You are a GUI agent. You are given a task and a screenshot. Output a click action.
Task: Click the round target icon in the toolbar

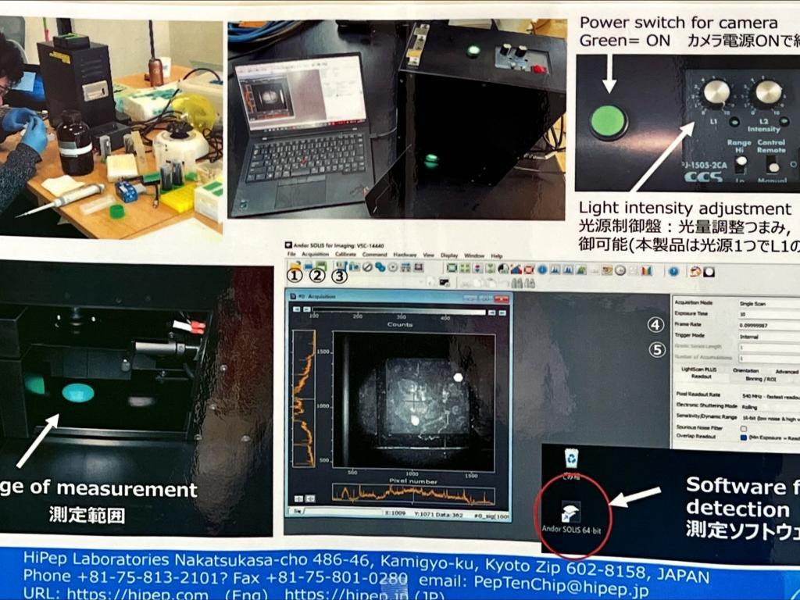tap(393, 267)
